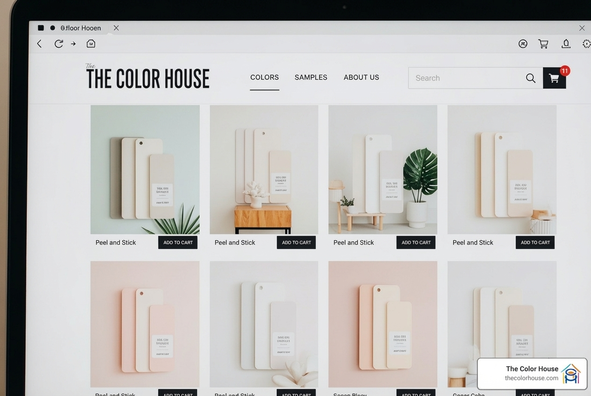Click inside the Search field
Image resolution: width=591 pixels, height=396 pixels.
pos(463,78)
